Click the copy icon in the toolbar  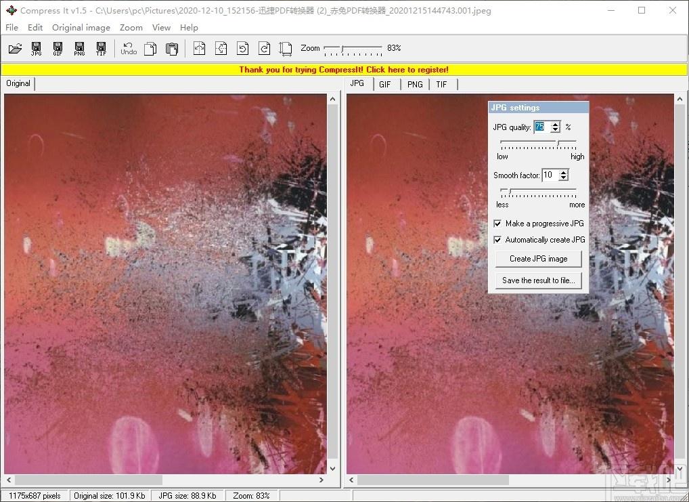point(150,48)
